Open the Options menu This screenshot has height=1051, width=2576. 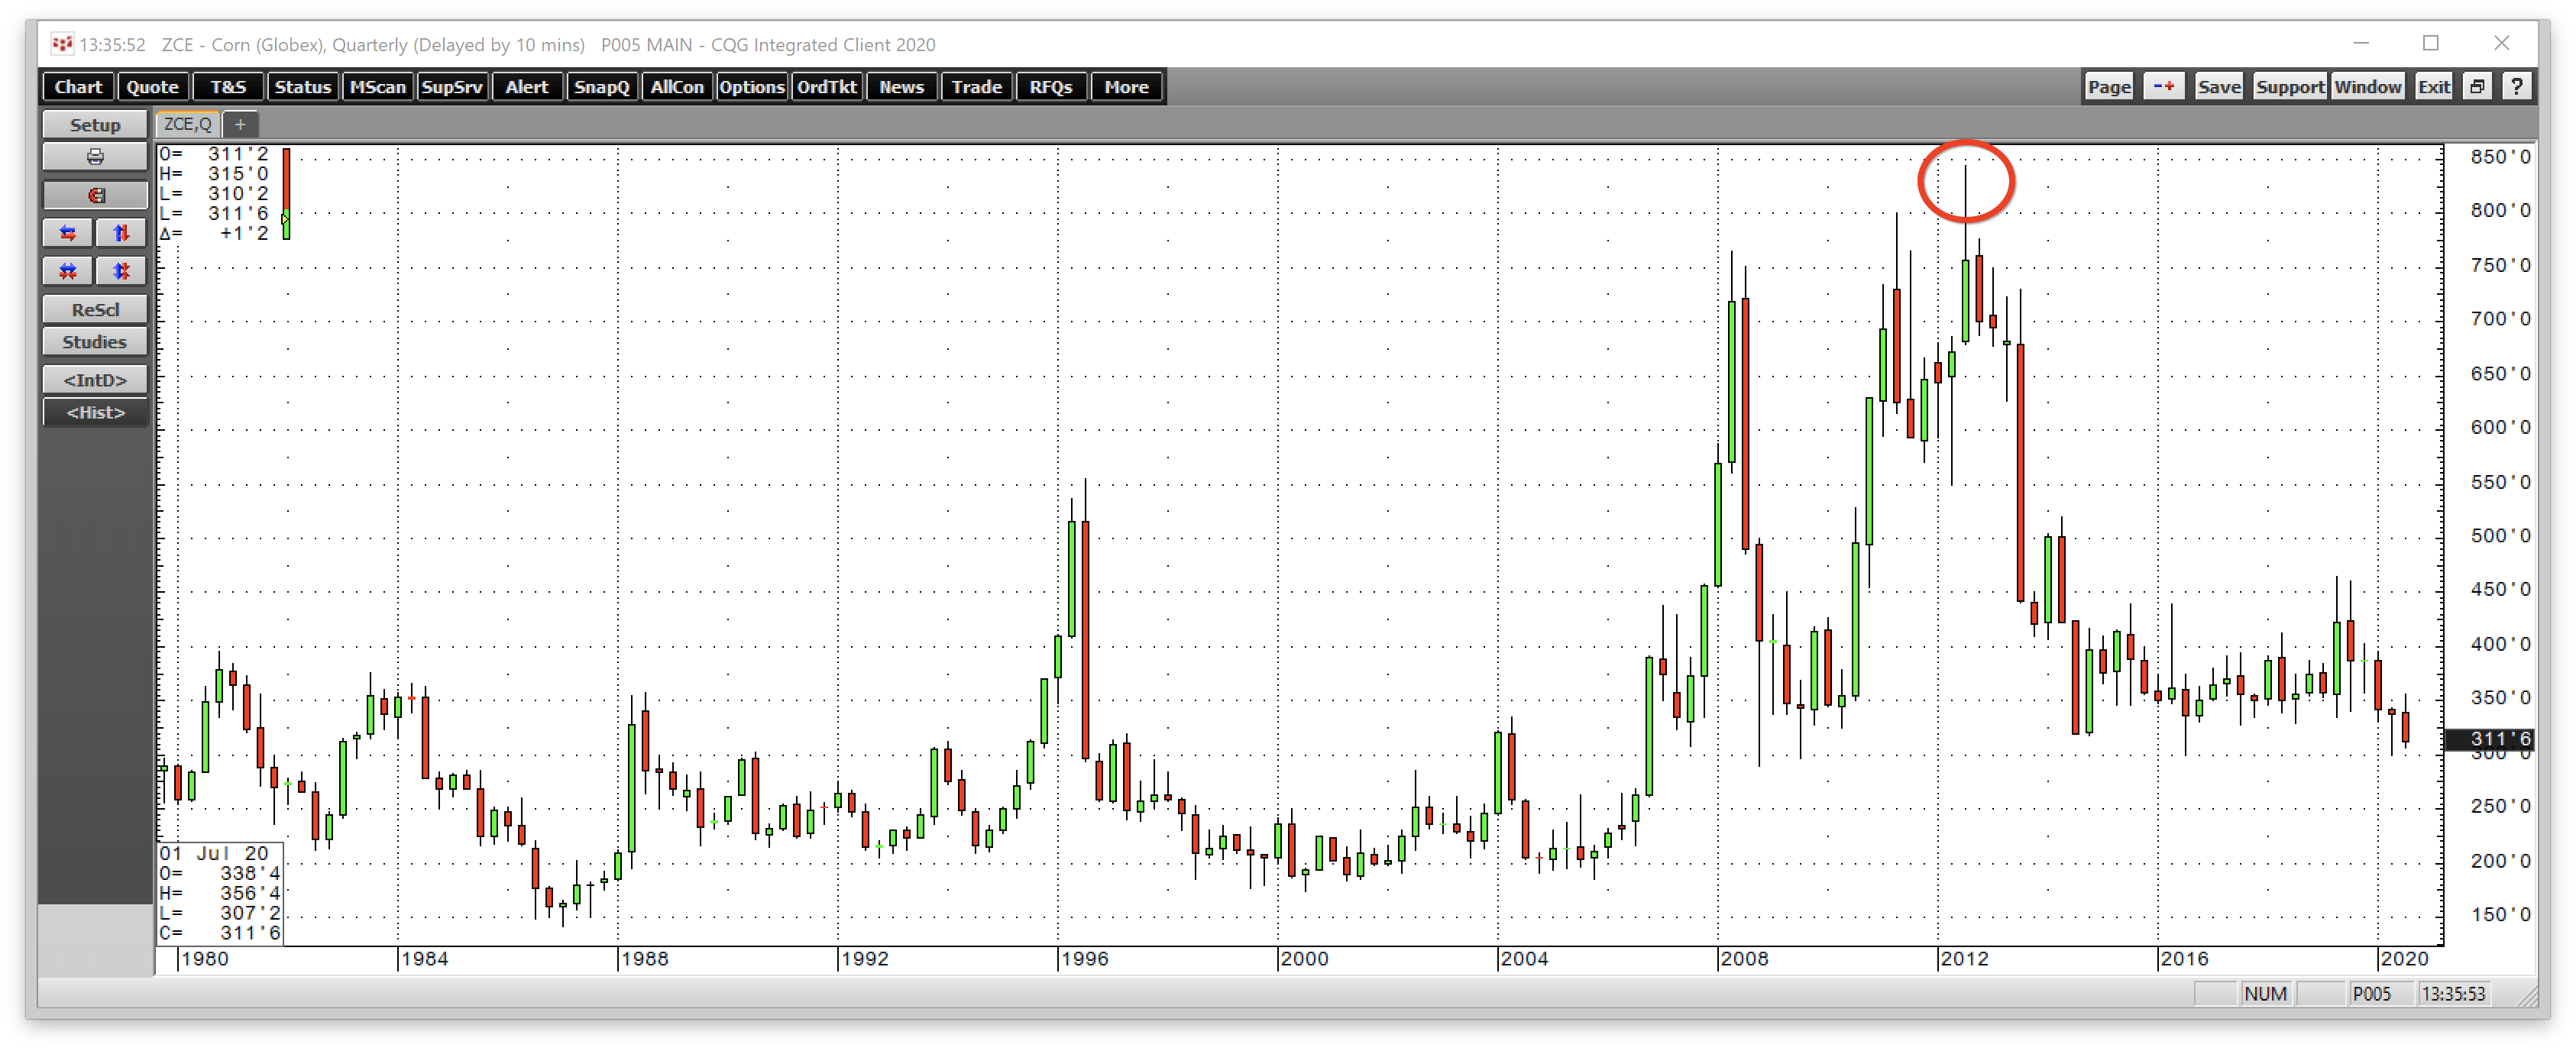click(752, 86)
